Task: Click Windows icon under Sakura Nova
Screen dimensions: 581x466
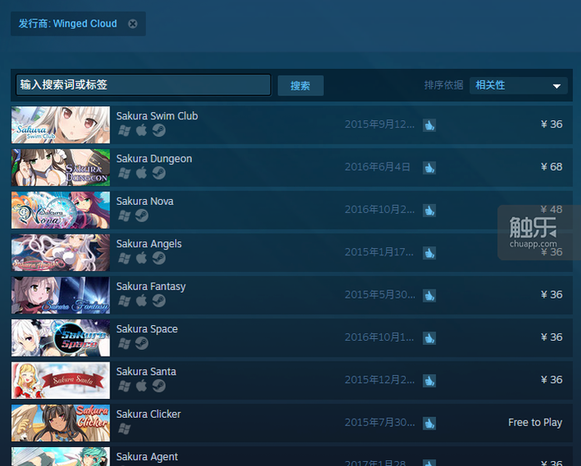Action: coord(124,216)
